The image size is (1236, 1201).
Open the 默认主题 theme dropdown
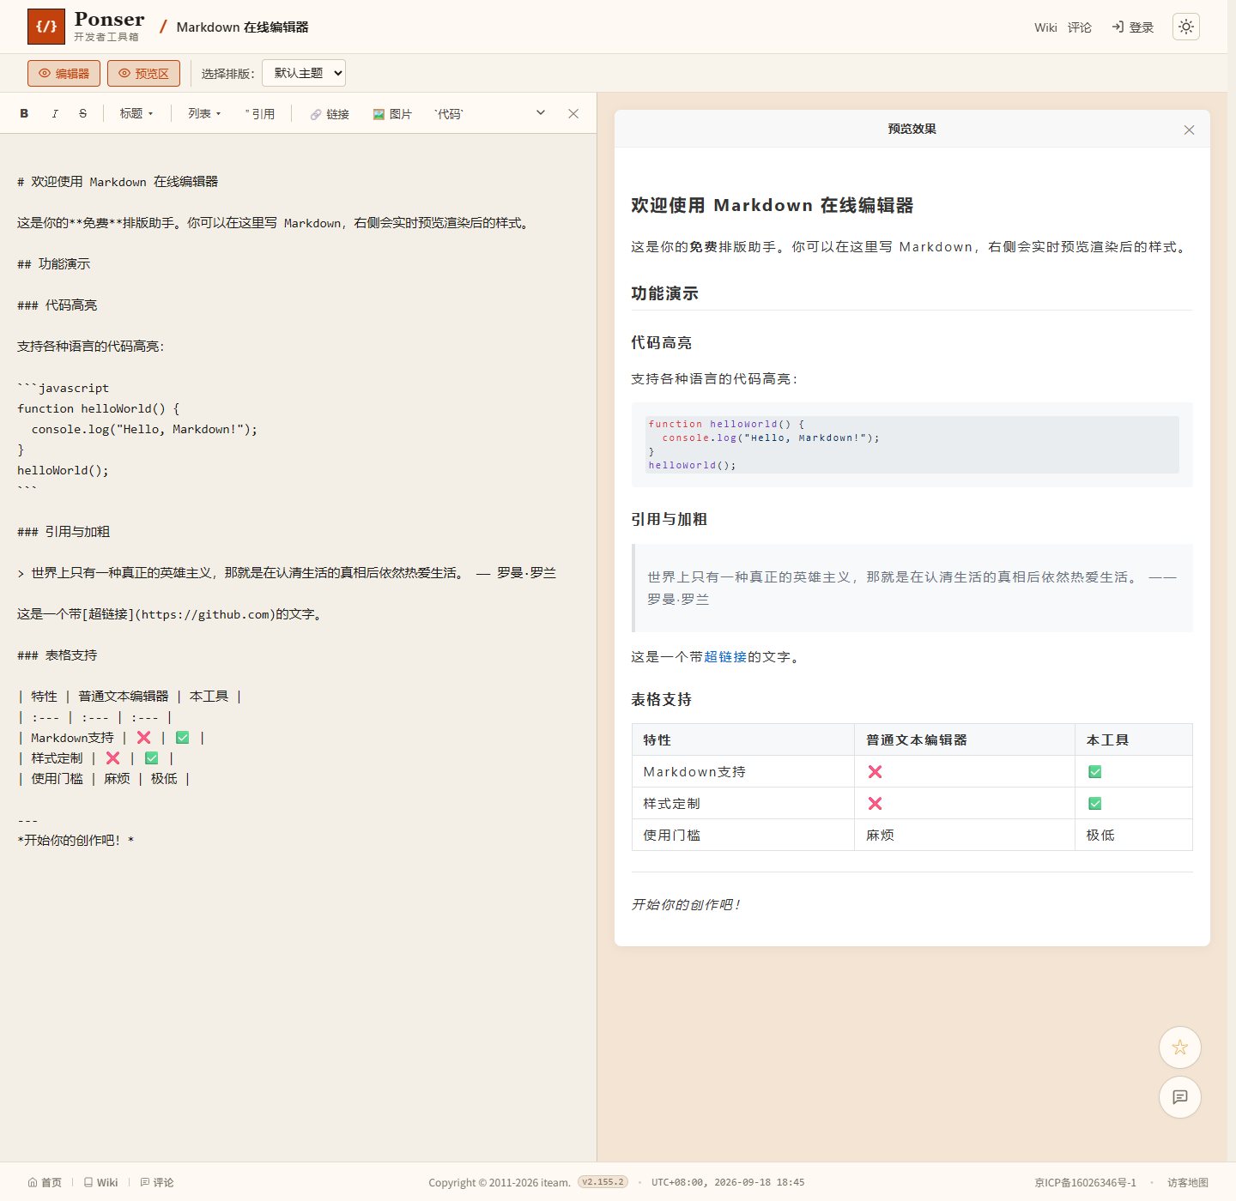point(304,73)
